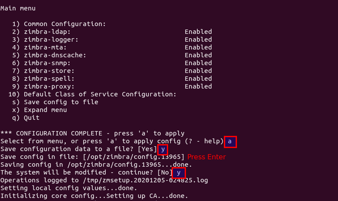
Task: Click the Common Configuration menu entry
Action: (x=65, y=24)
